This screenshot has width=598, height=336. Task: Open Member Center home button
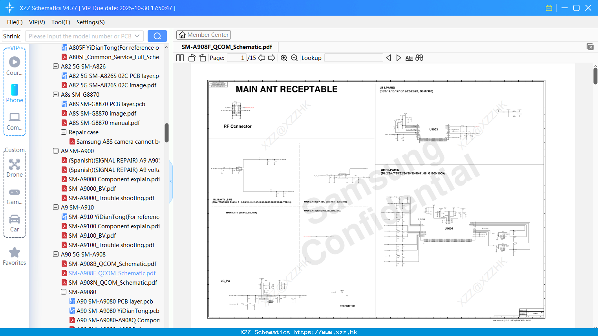click(x=203, y=35)
